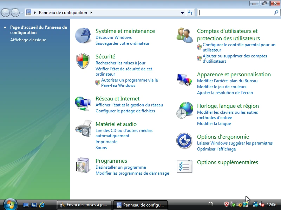Click Découvrir Windows link
This screenshot has width=281, height=210.
[x=113, y=37]
